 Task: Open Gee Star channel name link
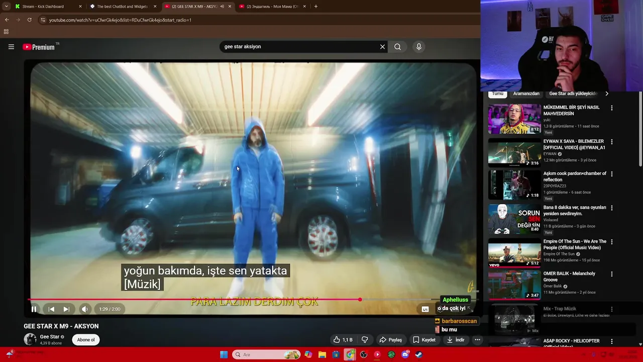click(x=50, y=337)
